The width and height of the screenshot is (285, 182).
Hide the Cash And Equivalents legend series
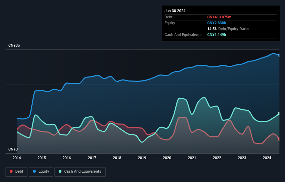click(x=80, y=172)
